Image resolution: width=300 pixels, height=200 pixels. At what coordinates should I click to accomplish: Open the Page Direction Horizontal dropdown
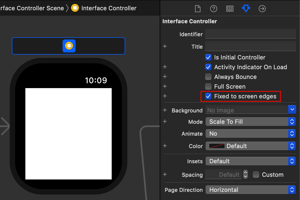[251, 190]
